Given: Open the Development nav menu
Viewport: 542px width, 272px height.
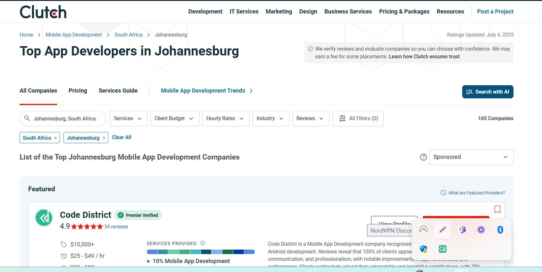Looking at the screenshot, I should click(205, 12).
